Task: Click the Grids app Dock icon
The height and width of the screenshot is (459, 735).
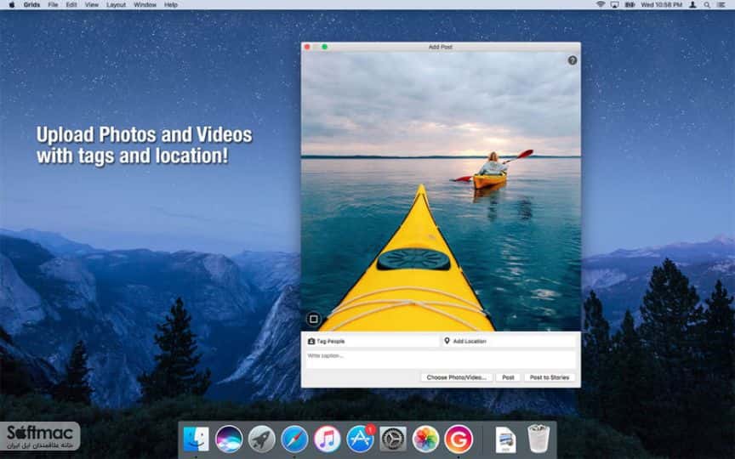Action: [459, 439]
